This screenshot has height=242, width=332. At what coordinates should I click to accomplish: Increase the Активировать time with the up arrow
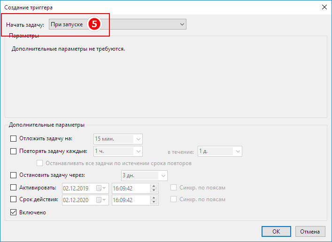click(154, 186)
